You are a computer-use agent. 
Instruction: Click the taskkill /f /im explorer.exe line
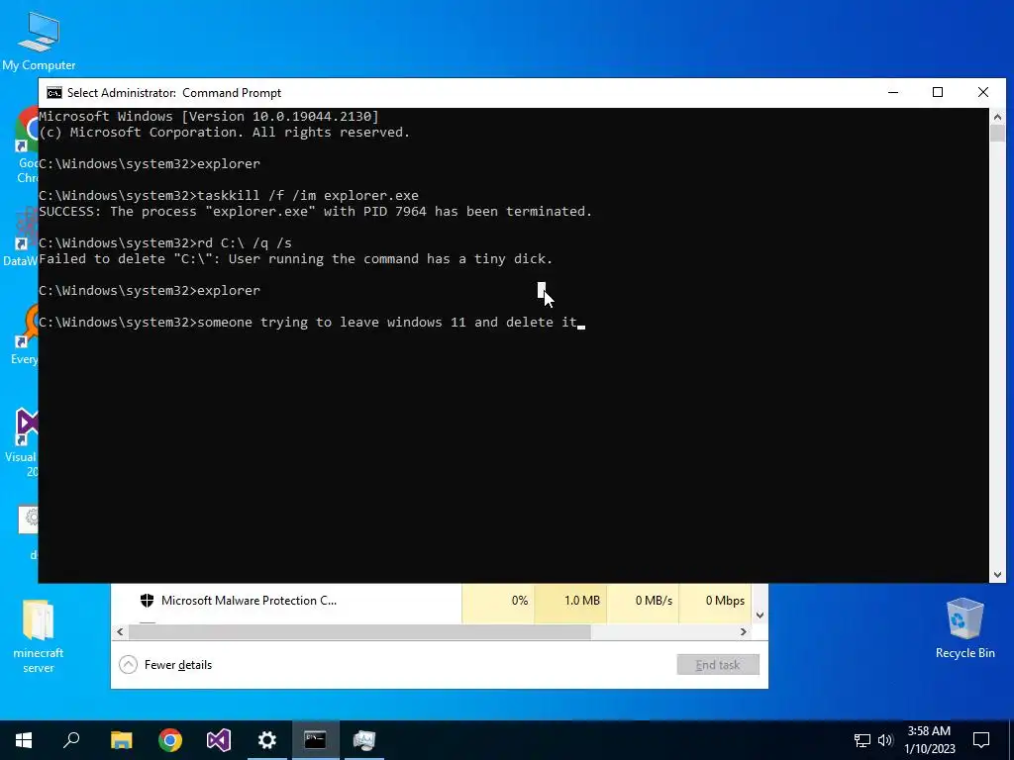click(x=229, y=195)
